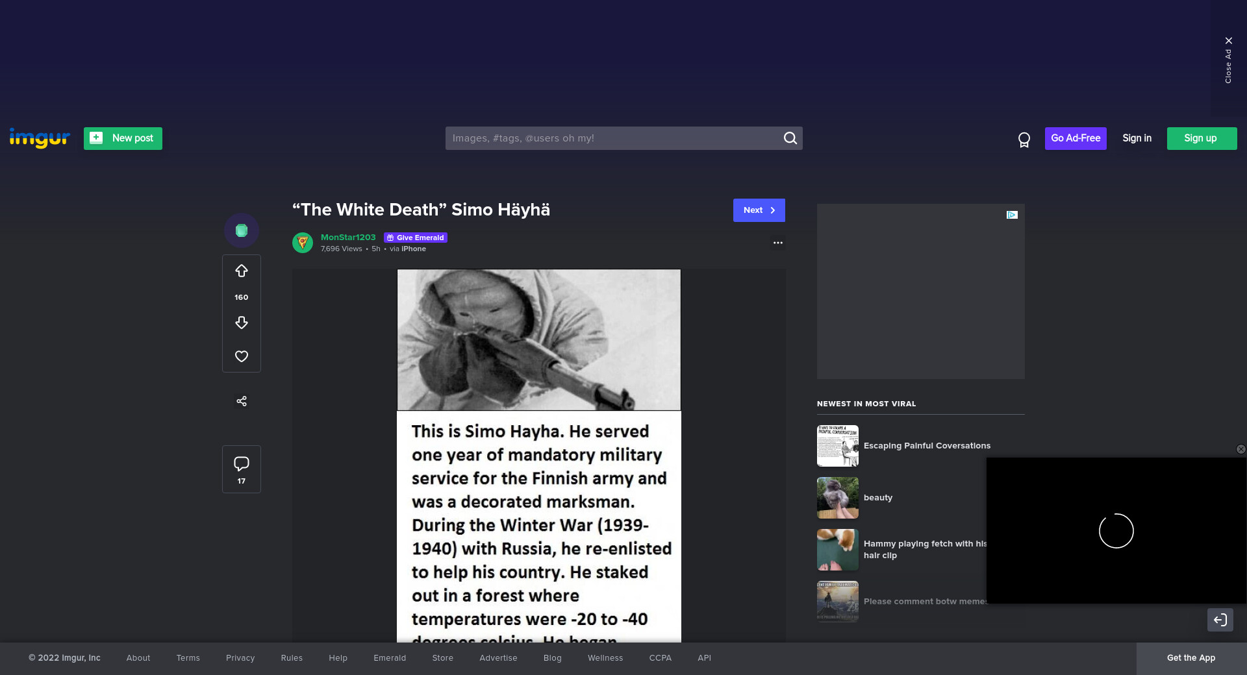Open the share options icon
The image size is (1247, 675).
click(241, 401)
